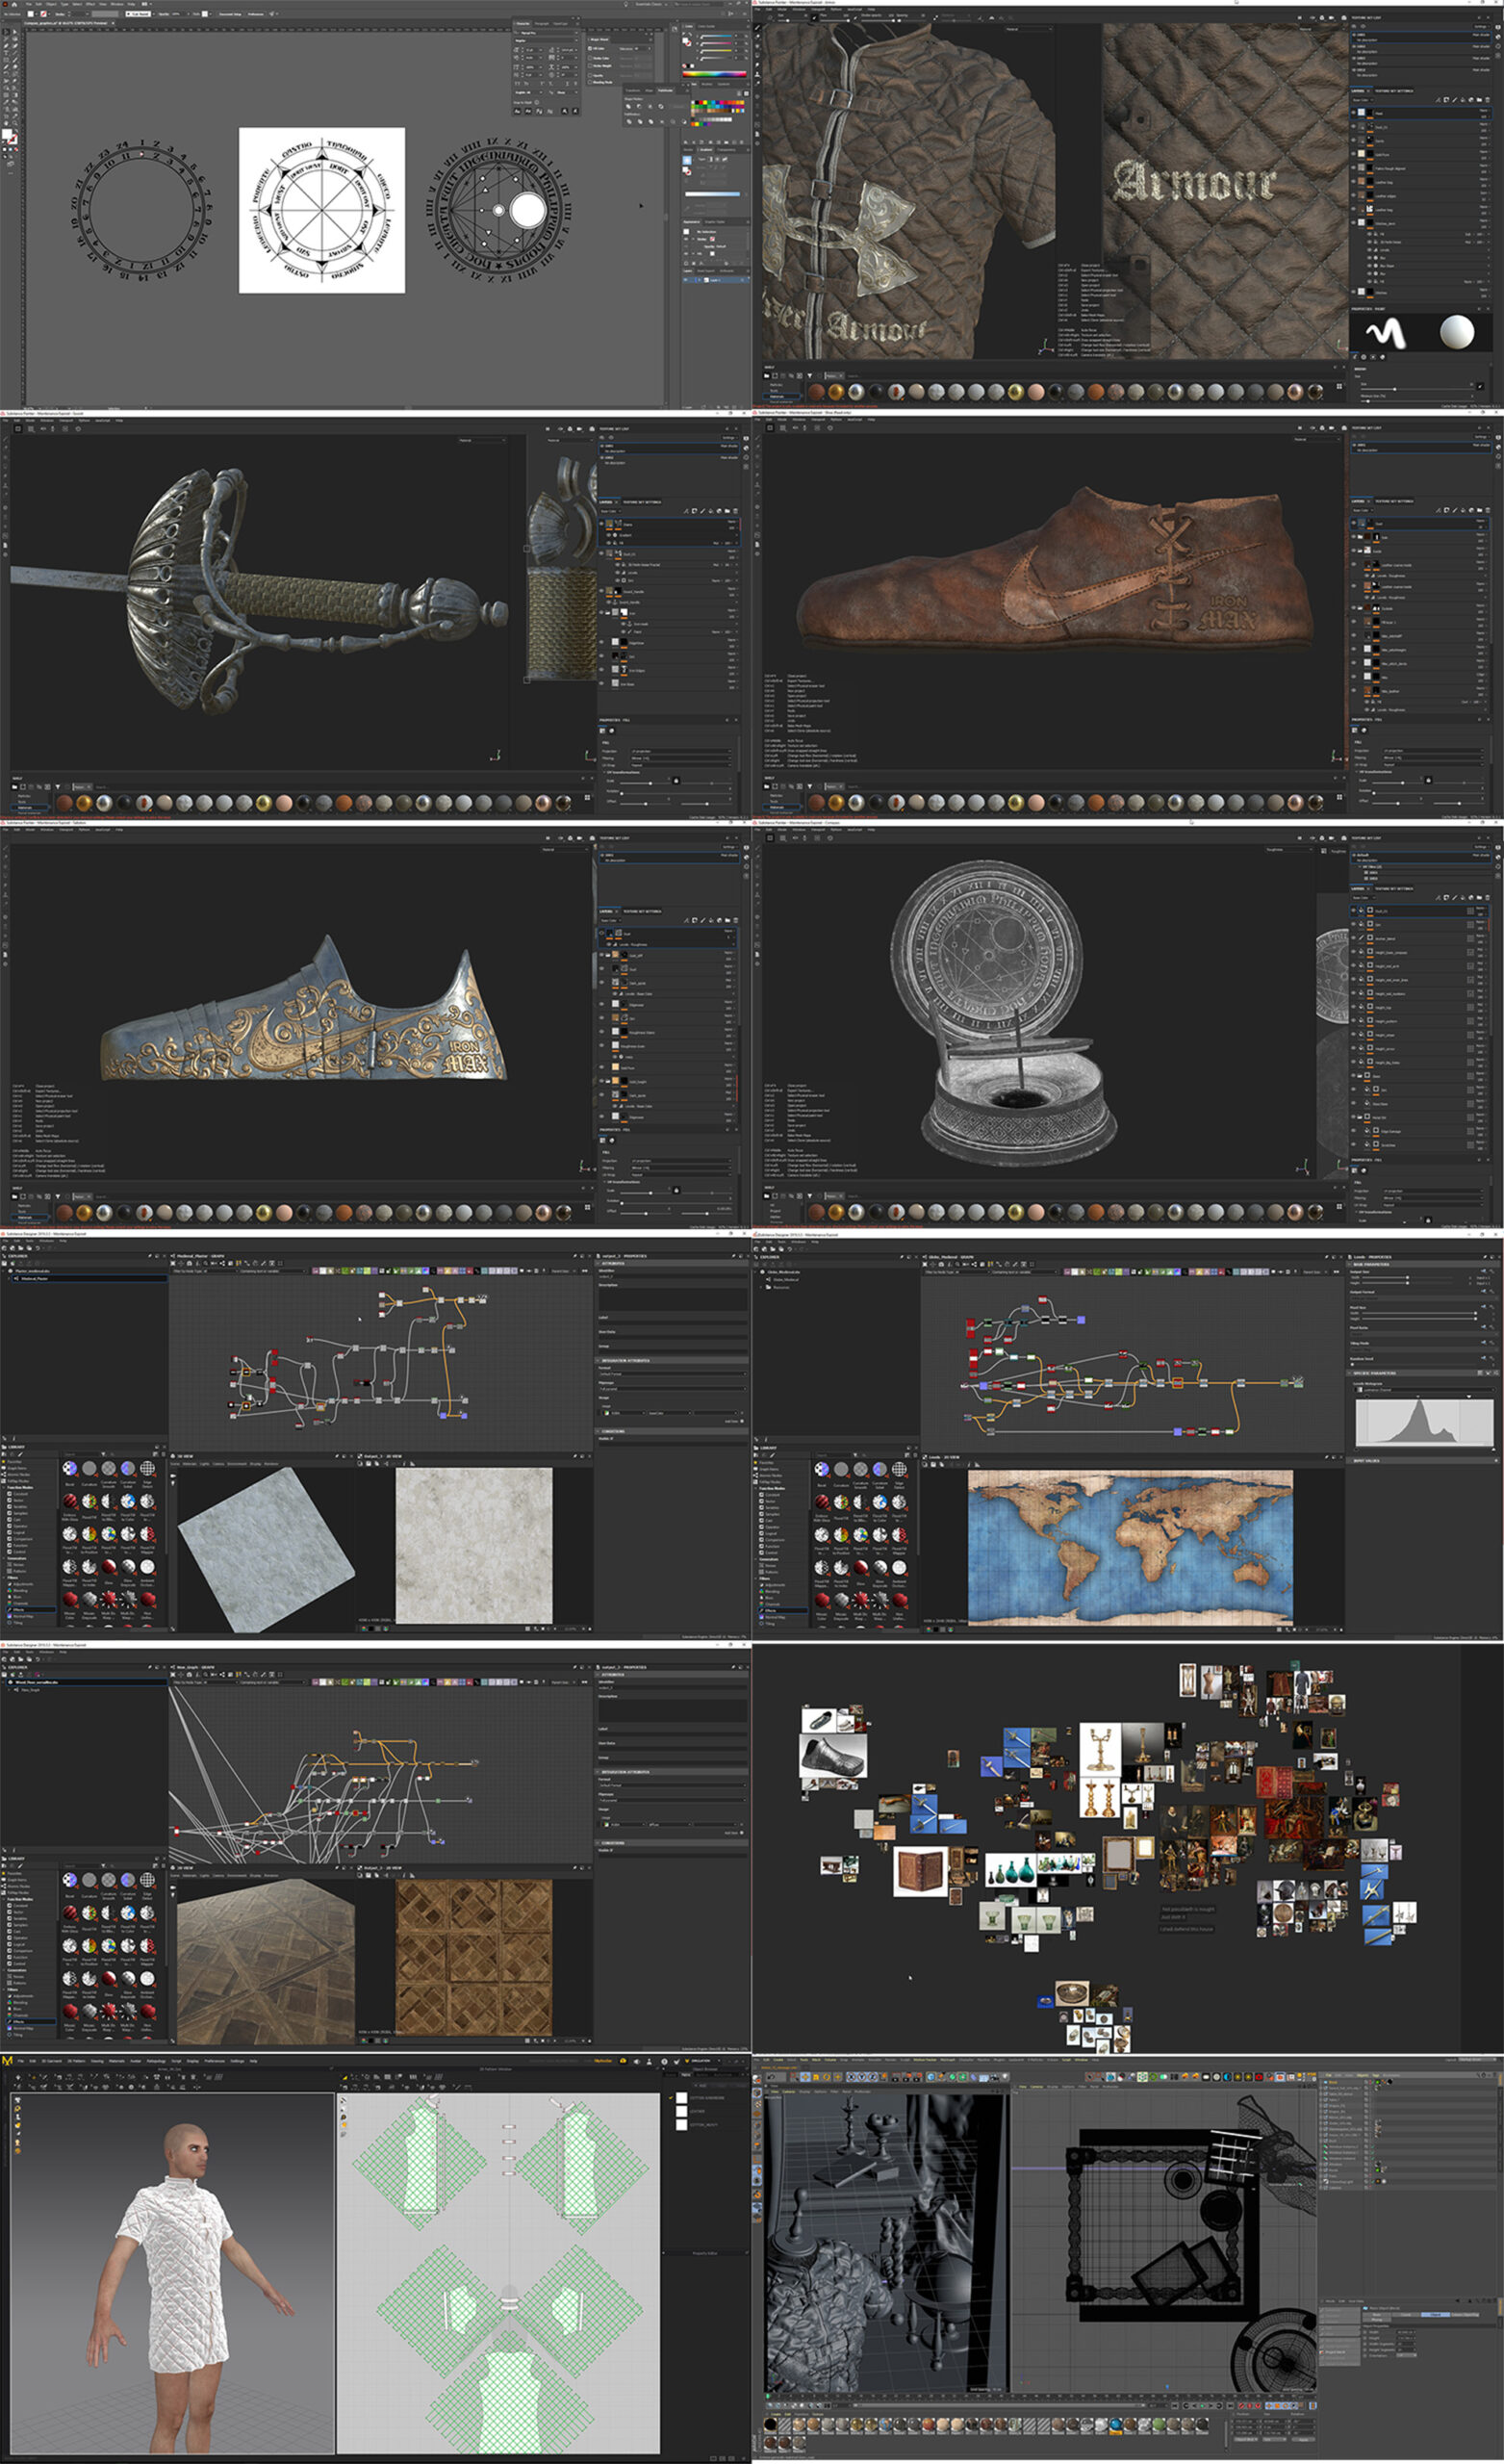1504x2464 pixels.
Task: Click the world map in the Globe 2D view
Action: [1130, 1547]
